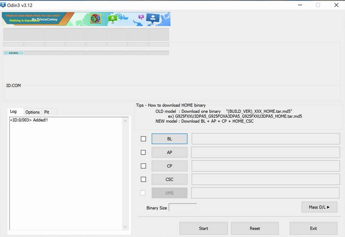Click the log scrollbar up arrow

click(127, 120)
